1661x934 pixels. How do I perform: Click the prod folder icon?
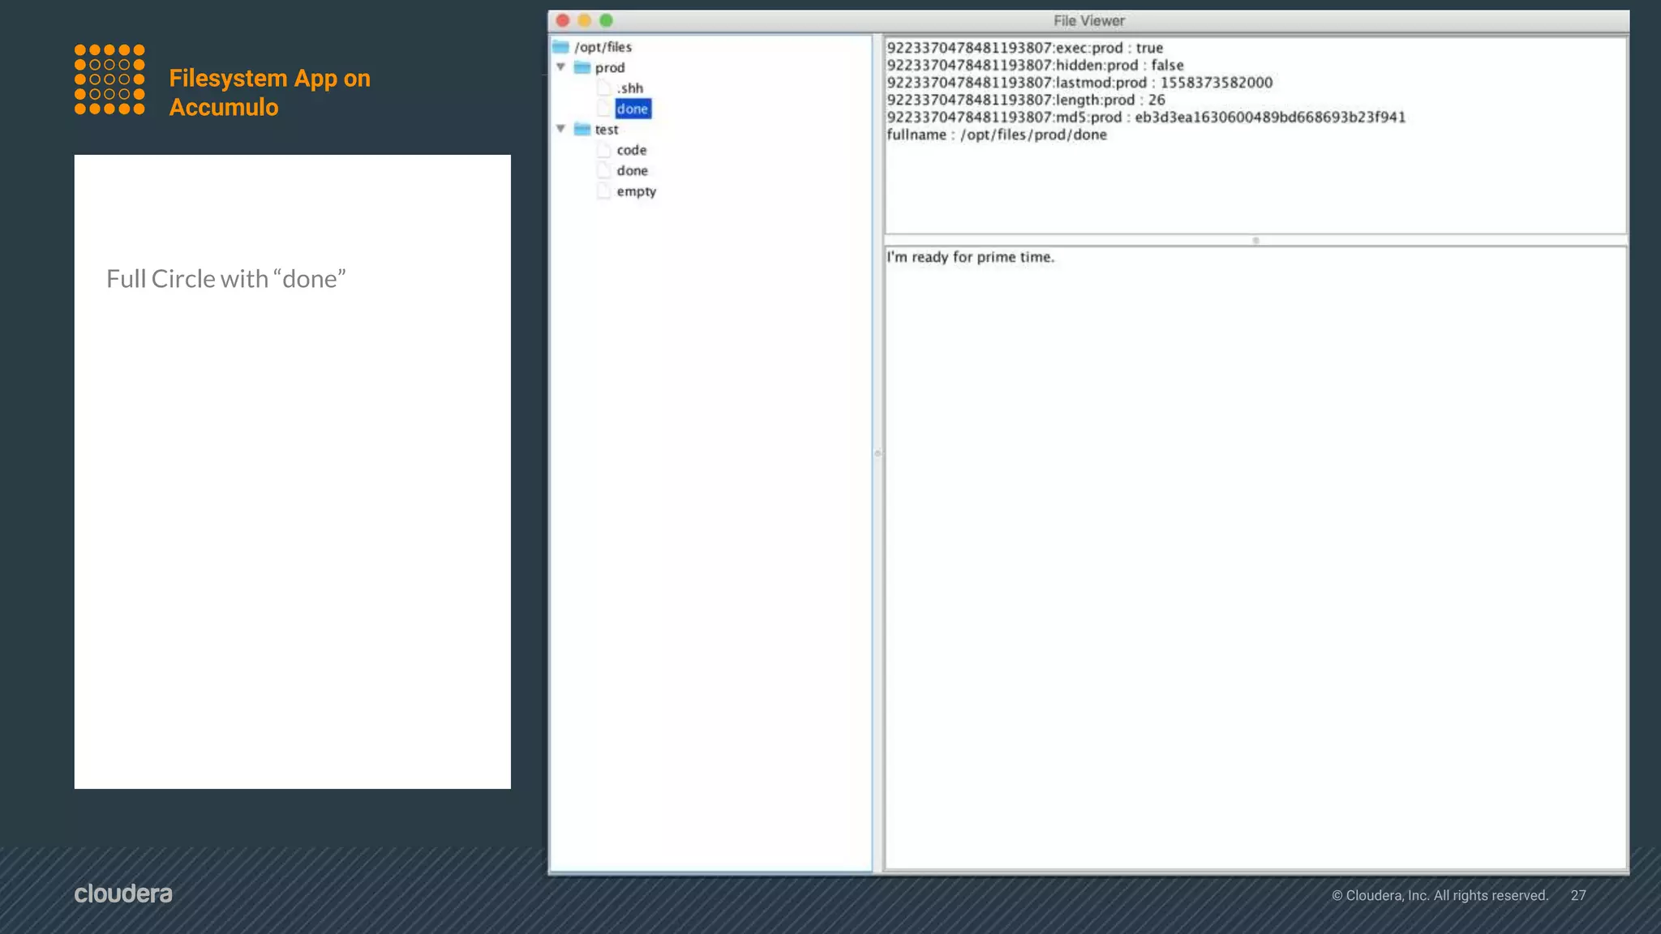pos(582,67)
